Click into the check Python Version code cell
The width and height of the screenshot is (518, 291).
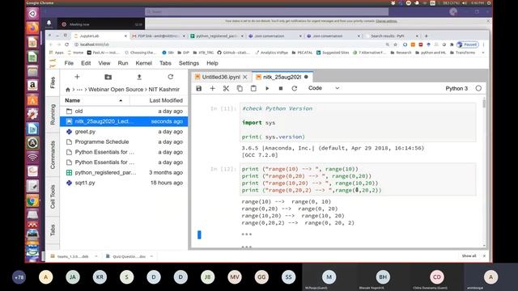pyautogui.click(x=358, y=122)
